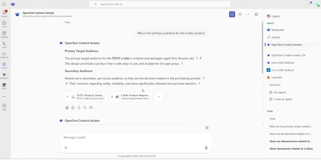Open the Apps icon in the left rail

(4, 106)
